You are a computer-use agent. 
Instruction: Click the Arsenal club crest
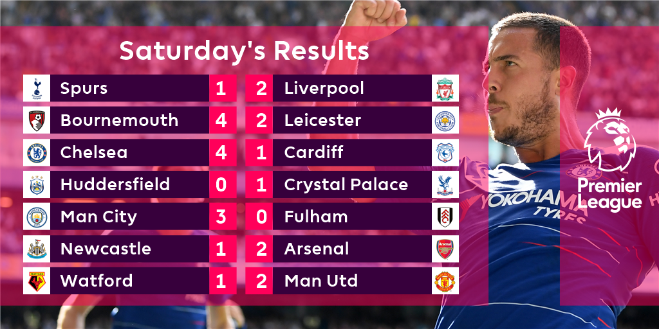445,249
